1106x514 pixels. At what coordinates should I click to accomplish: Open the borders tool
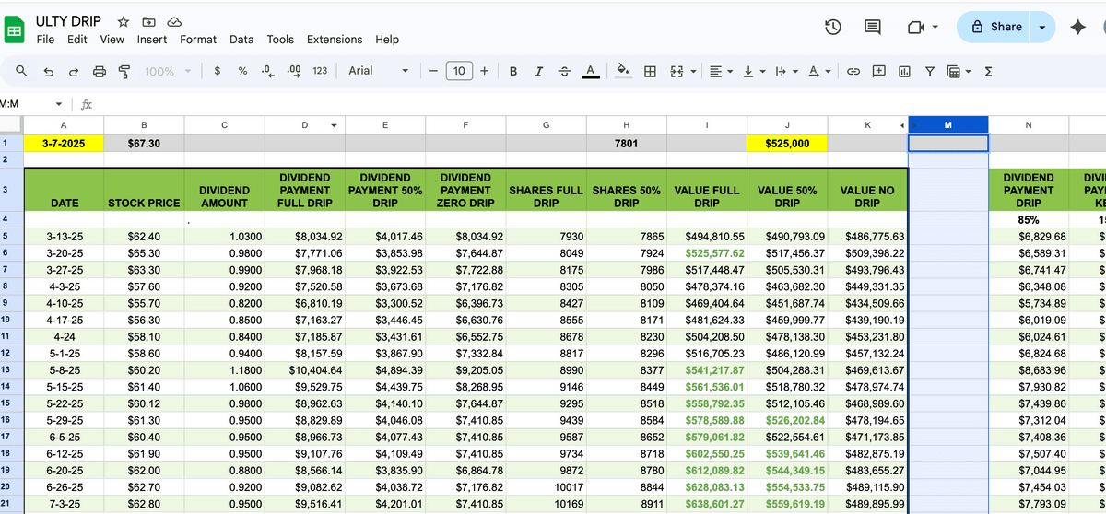click(650, 71)
